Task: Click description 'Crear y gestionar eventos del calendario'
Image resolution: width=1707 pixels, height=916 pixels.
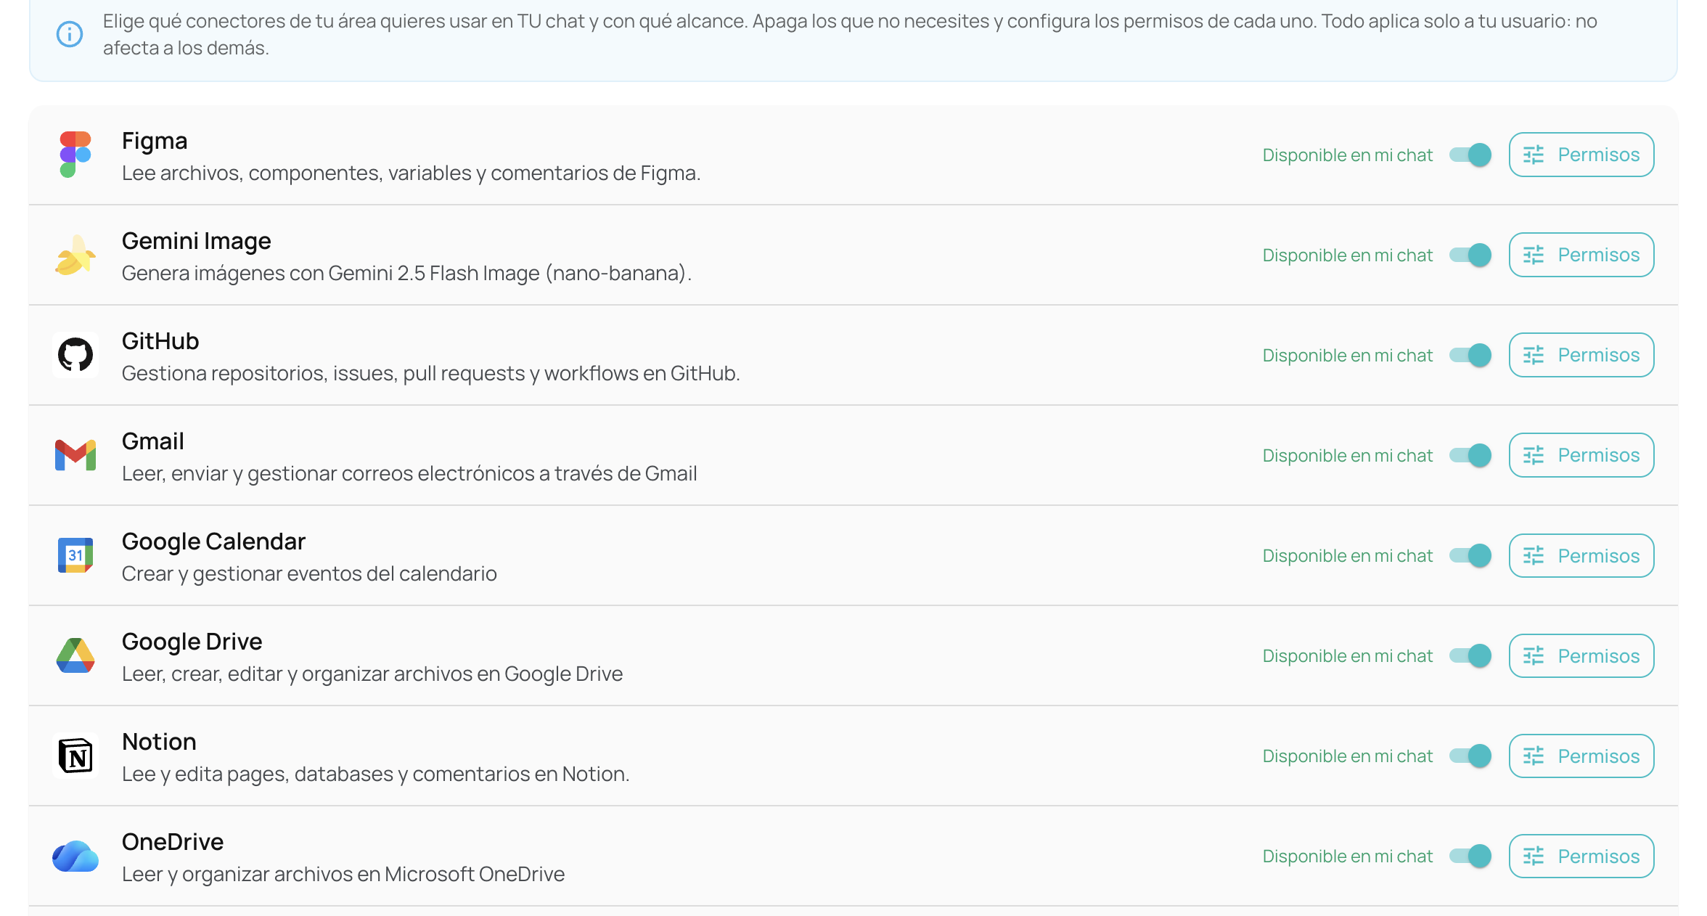Action: 309,574
